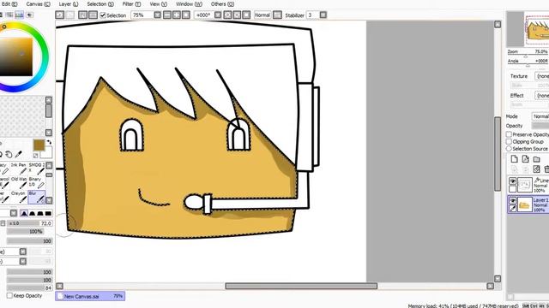Open the layer blending Mode dropdown
The image size is (549, 308).
(540, 116)
